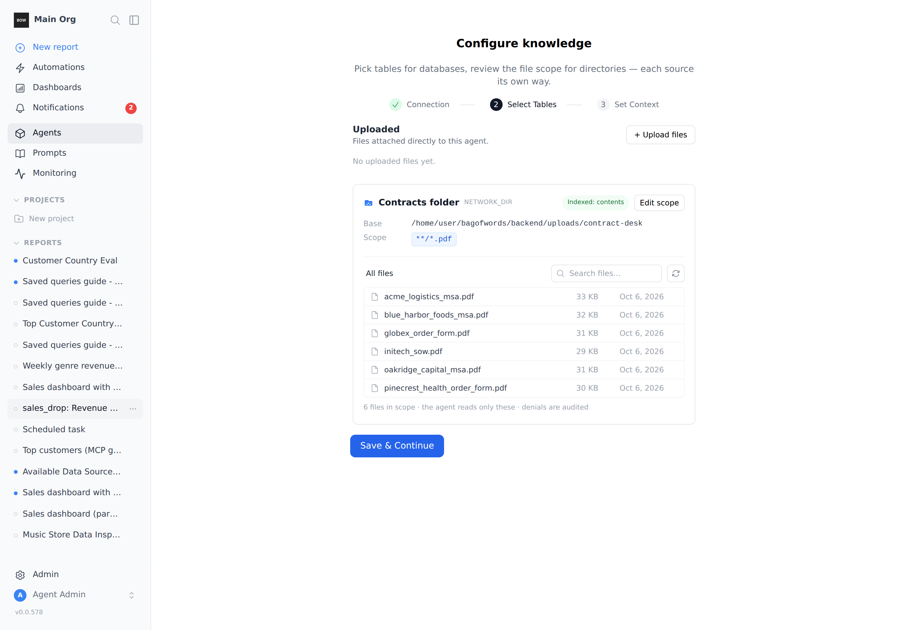Open the Scheduled task report
The width and height of the screenshot is (907, 630).
(x=75, y=429)
